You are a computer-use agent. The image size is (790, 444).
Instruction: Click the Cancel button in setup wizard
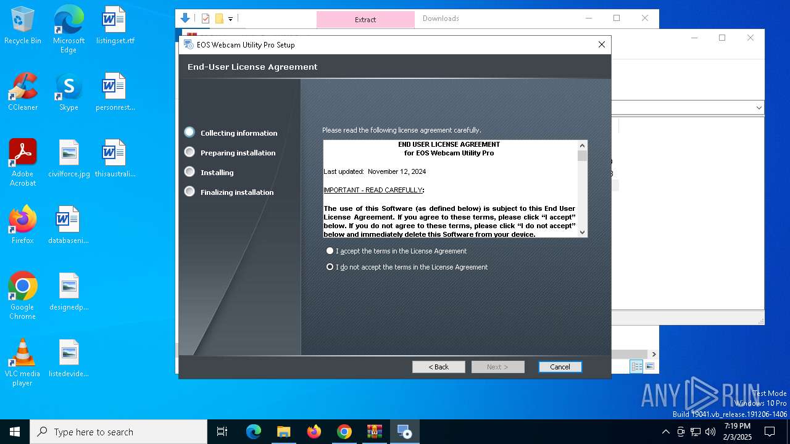pyautogui.click(x=560, y=367)
